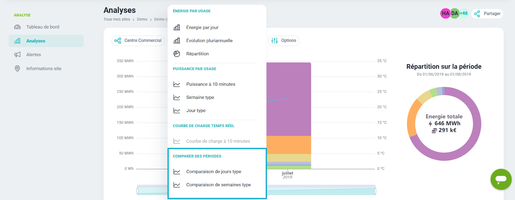Show the +48 additional users badge
Screen dimensions: 515x200
click(x=464, y=13)
